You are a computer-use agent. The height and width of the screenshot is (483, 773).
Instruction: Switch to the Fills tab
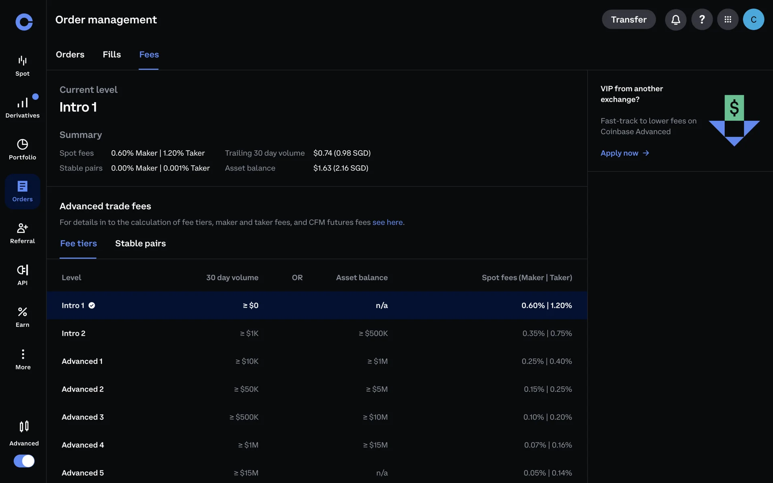[112, 54]
